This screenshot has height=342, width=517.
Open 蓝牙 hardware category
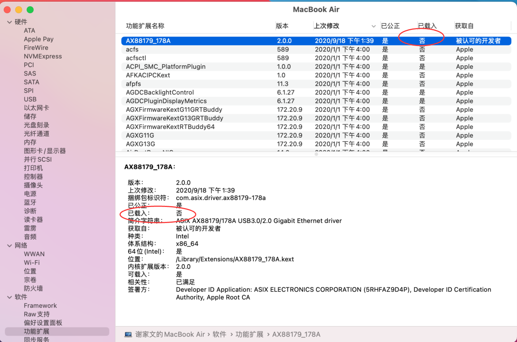[x=30, y=203]
